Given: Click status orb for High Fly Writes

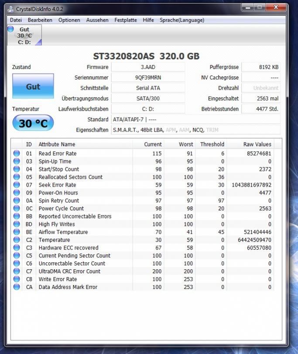Looking at the screenshot, I should tap(17, 224).
